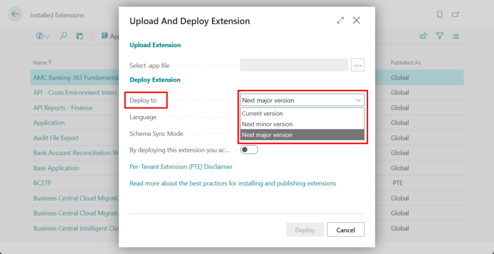
Task: Click the share icon in toolbar
Action: tap(424, 36)
